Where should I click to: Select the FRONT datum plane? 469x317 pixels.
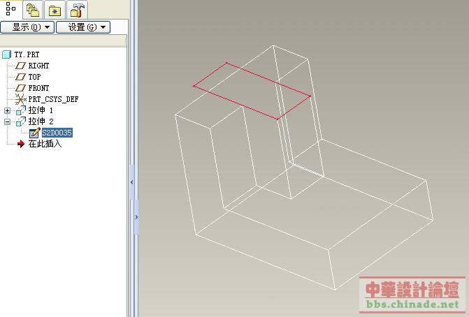click(x=38, y=88)
